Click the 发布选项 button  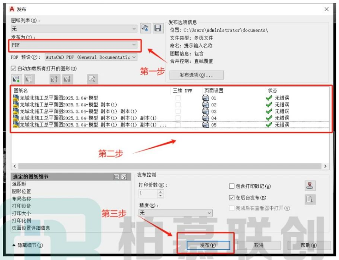tap(196, 75)
